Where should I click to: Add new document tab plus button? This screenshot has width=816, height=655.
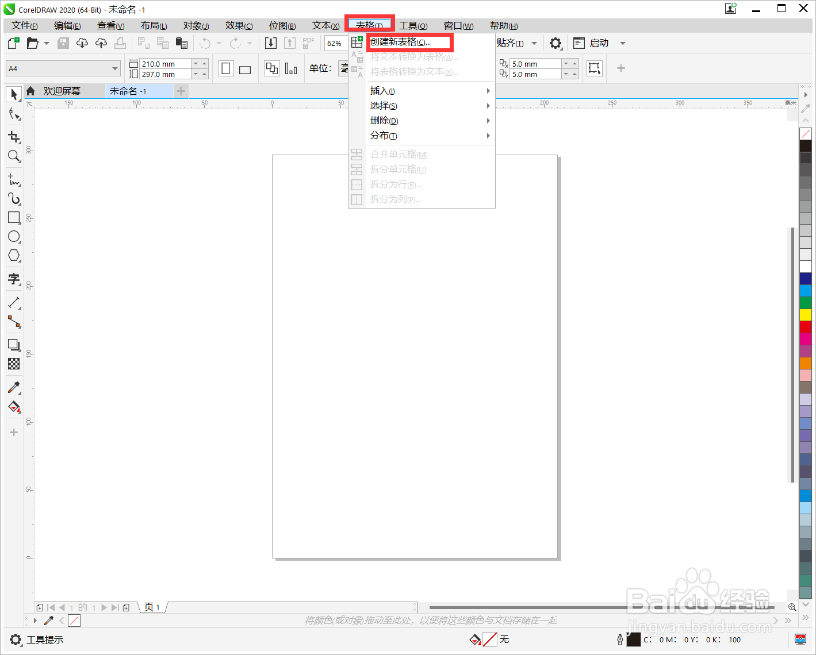click(x=181, y=91)
